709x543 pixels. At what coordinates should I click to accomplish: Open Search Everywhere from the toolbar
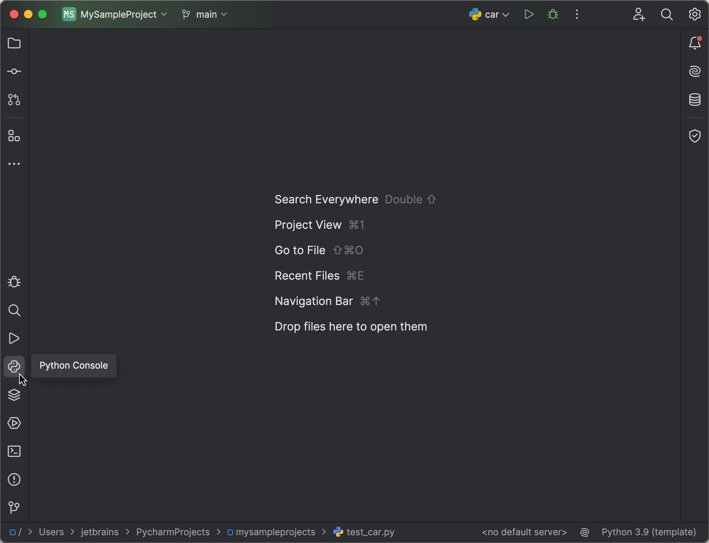point(667,14)
